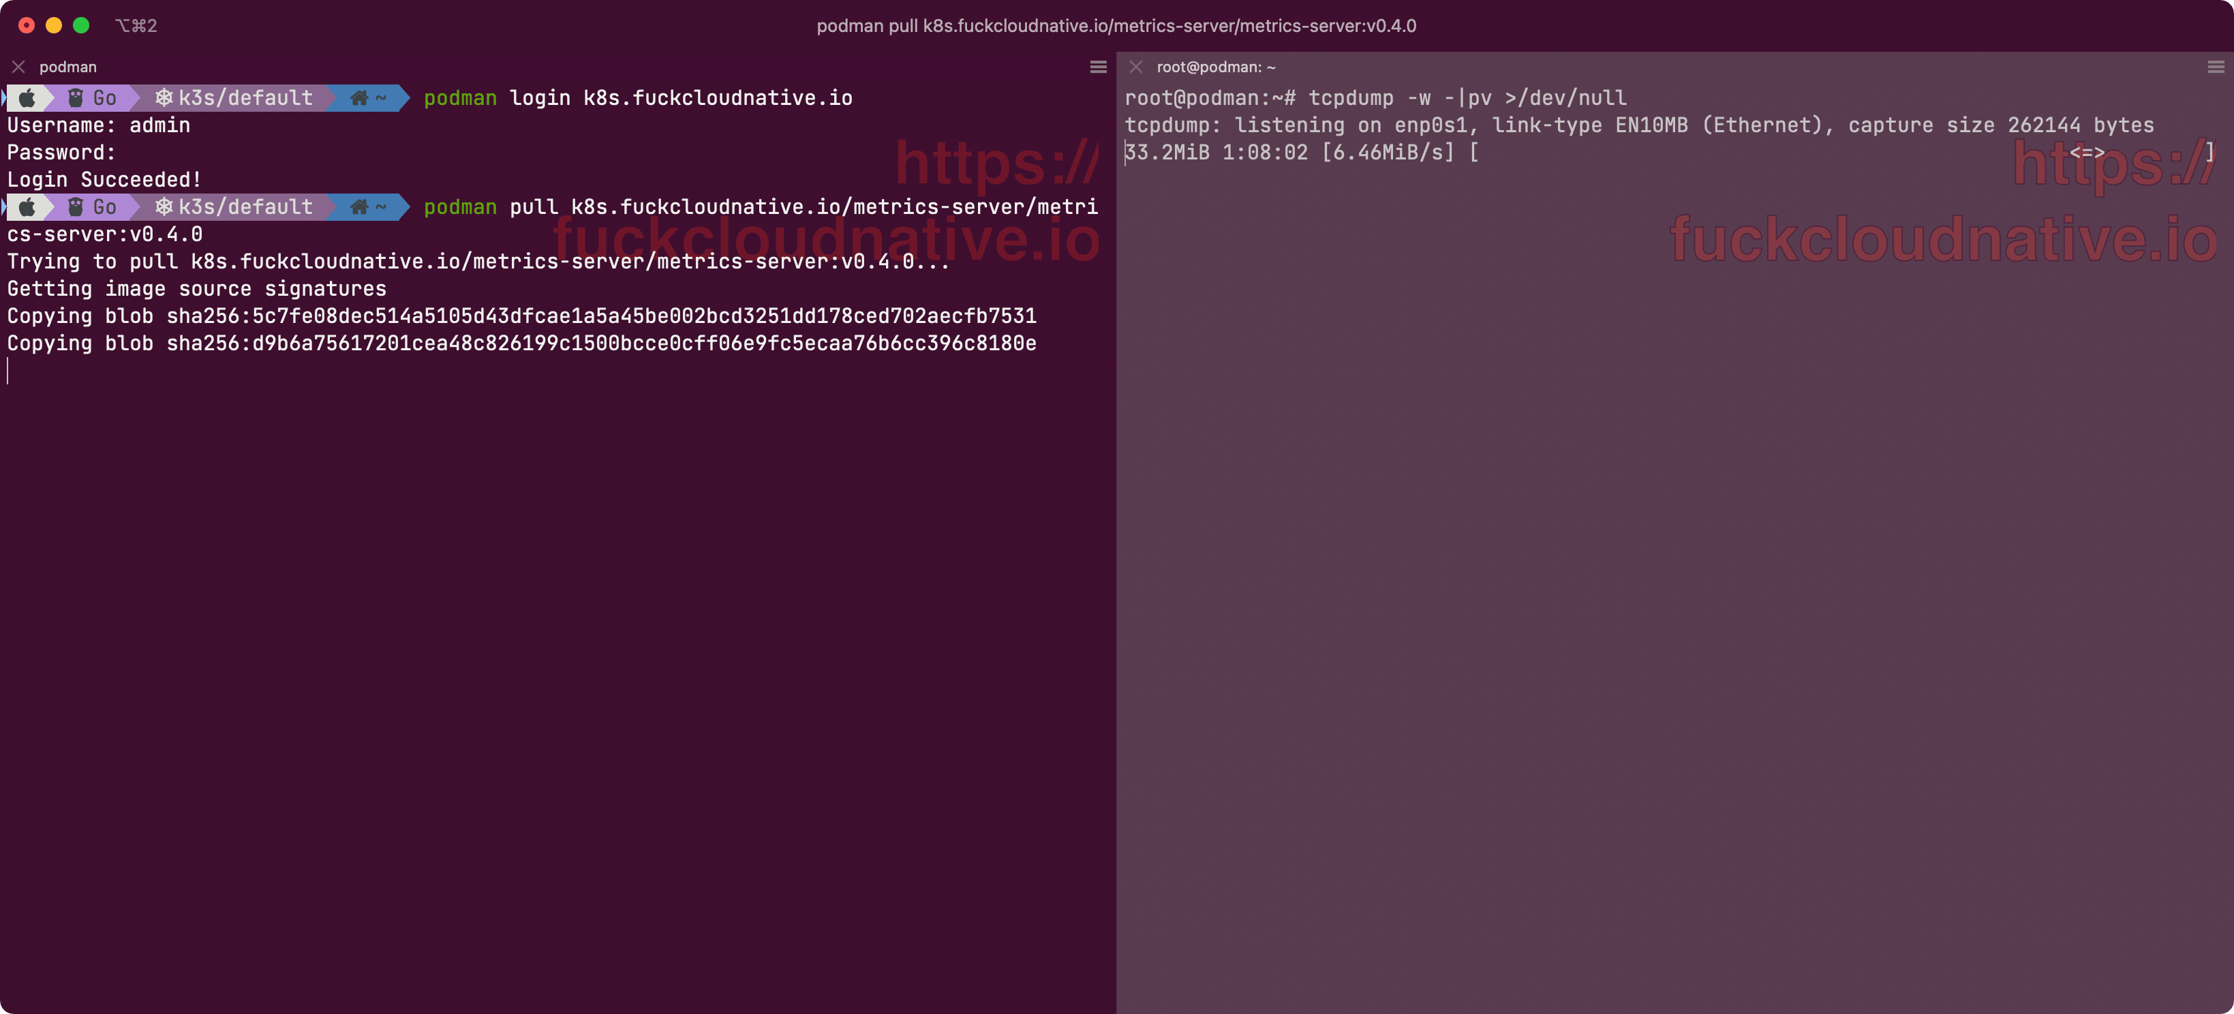Click the k3s/default kubernetes segment in first prompt
The width and height of the screenshot is (2234, 1014).
233,98
